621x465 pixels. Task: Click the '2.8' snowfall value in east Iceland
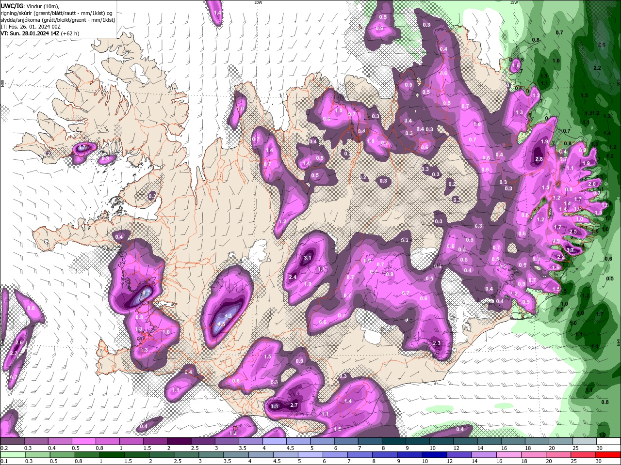pyautogui.click(x=539, y=159)
